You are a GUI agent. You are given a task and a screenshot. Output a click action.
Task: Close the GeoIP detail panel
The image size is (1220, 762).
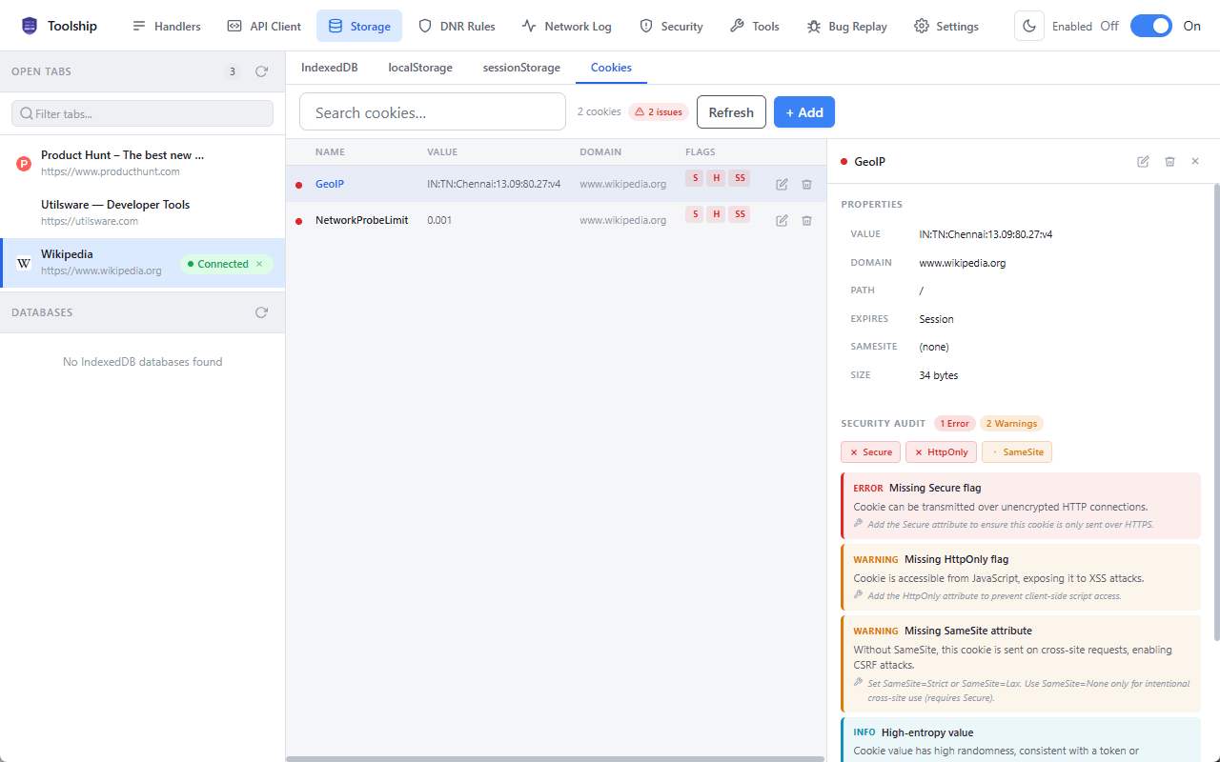[x=1195, y=162]
